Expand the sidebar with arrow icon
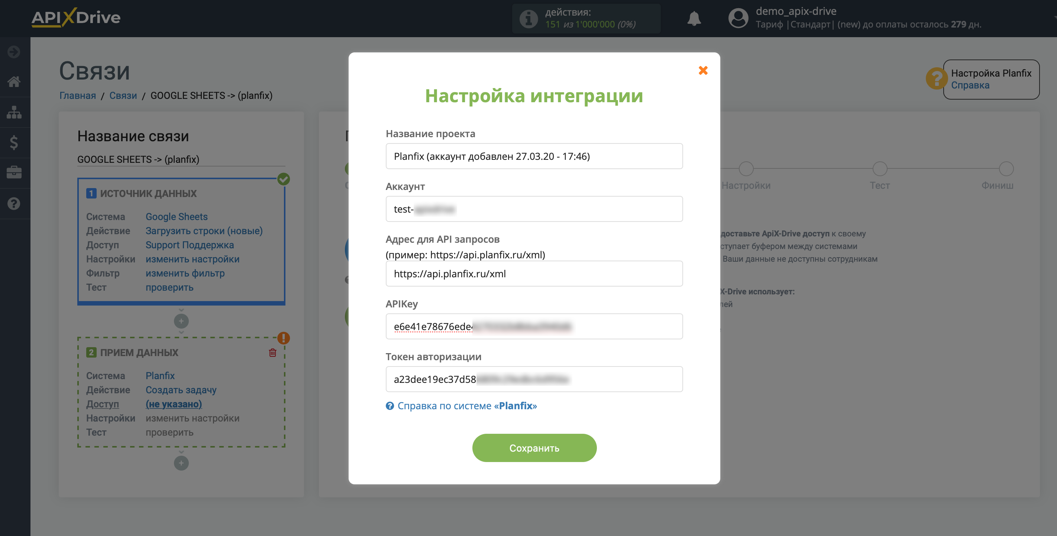 (14, 52)
